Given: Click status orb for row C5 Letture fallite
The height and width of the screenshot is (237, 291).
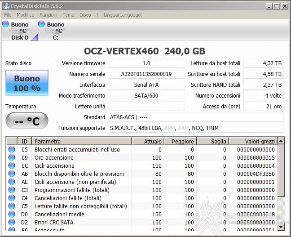Looking at the screenshot, I should coord(12,206).
